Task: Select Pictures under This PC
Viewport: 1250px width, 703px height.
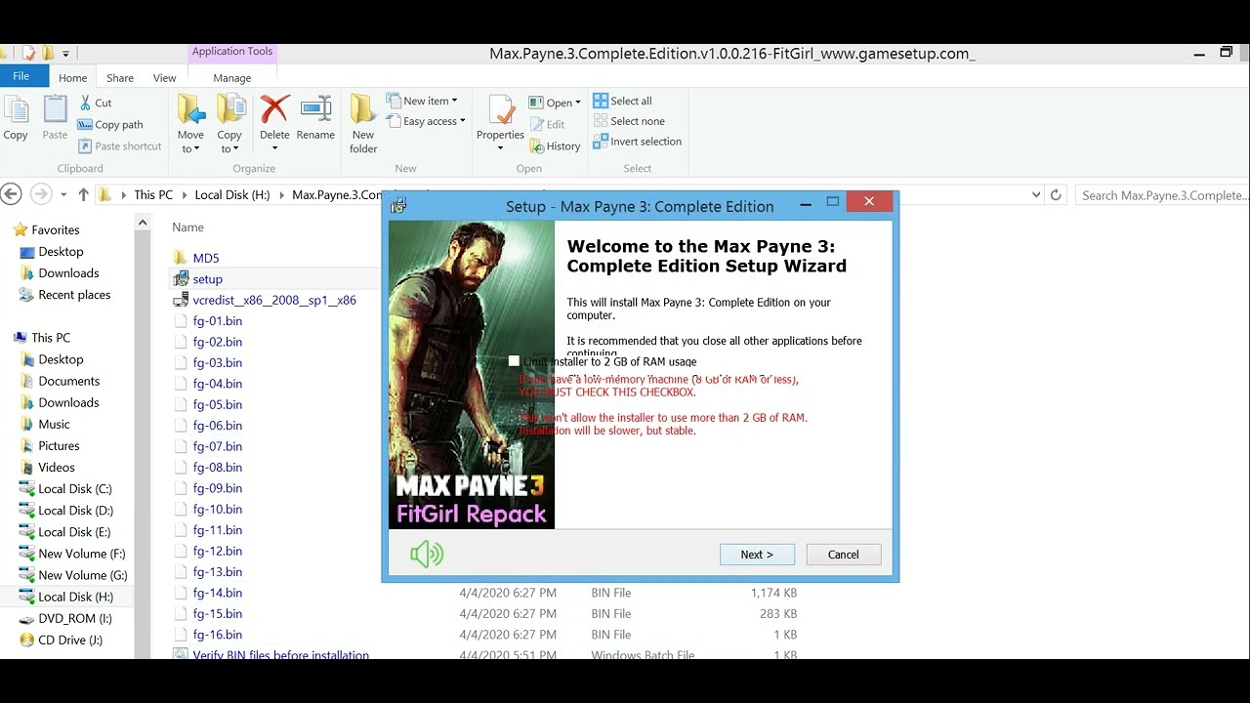Action: 59,445
